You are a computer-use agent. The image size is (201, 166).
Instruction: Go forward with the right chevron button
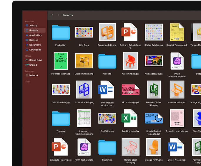[59, 15]
